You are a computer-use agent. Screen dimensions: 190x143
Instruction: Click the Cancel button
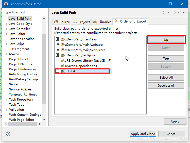coord(171,134)
